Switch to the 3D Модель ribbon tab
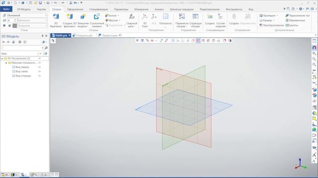The width and height of the screenshot is (318, 178). click(23, 9)
